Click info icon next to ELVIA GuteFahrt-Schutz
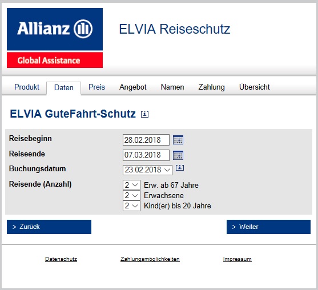Image resolution: width=318 pixels, height=290 pixels. [144, 114]
